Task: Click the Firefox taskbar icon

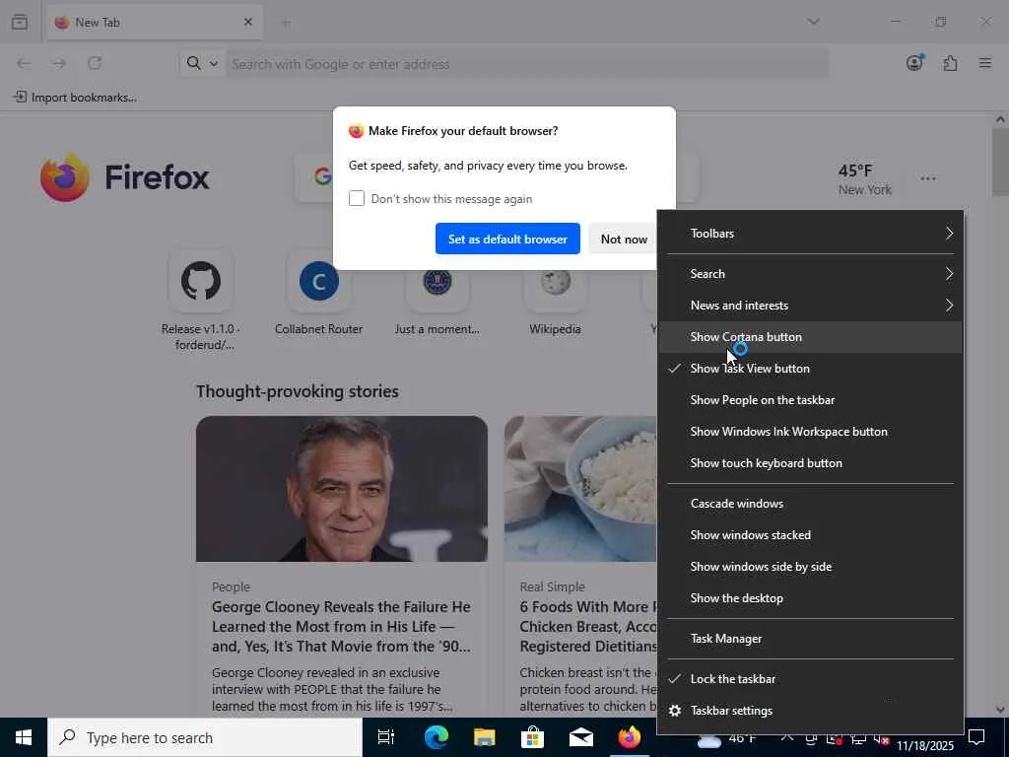Action: coord(629,737)
